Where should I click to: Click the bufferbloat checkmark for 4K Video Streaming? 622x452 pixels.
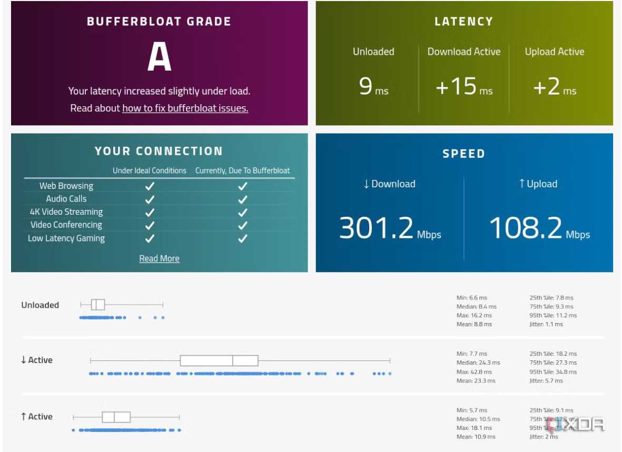click(243, 212)
